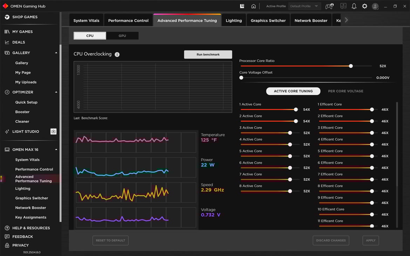Open Graphics Switcher tab
Image resolution: width=410 pixels, height=256 pixels.
coord(268,20)
